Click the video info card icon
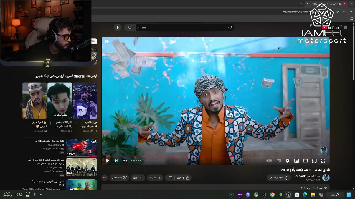Image resolution: width=355 pixels, height=199 pixels. [107, 41]
